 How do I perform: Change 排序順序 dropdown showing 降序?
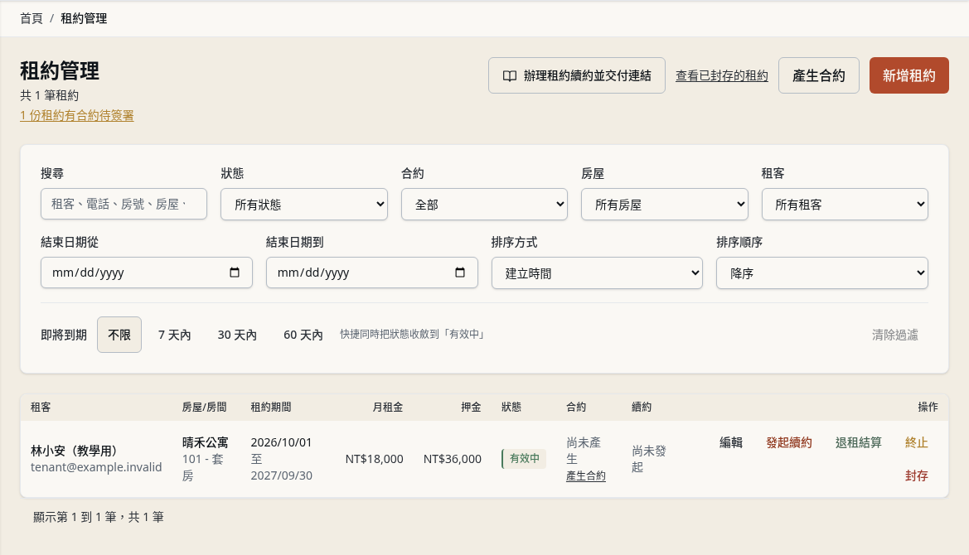pyautogui.click(x=822, y=273)
